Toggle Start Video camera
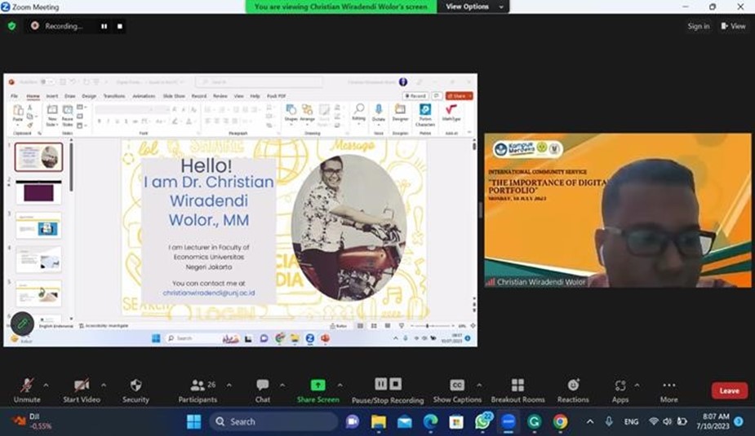 click(81, 385)
